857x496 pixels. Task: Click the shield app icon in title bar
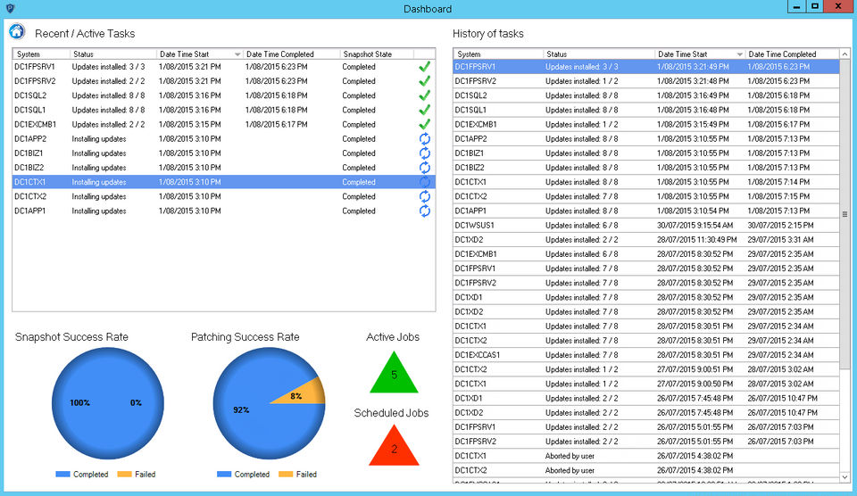[x=10, y=8]
